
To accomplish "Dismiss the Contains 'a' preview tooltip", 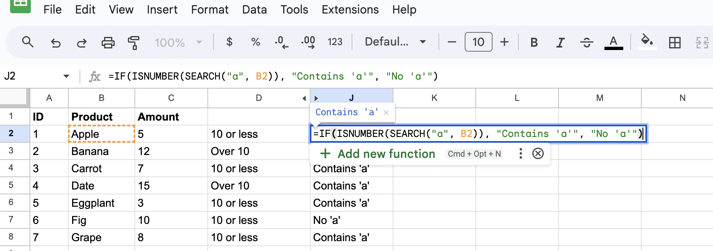I will click(386, 112).
